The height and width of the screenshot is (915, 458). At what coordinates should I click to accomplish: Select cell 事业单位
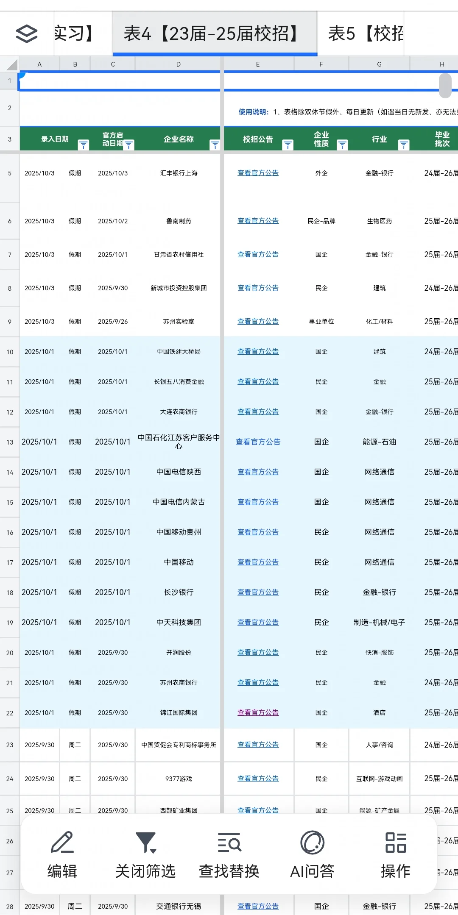pos(321,322)
